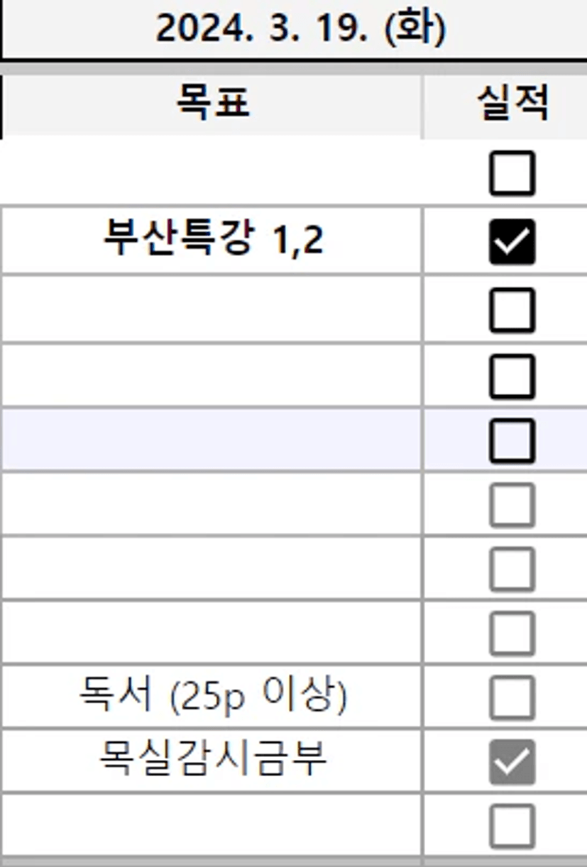Viewport: 587px width, 867px height.
Task: Check the box directly above the 독서 row
Action: pyautogui.click(x=512, y=634)
